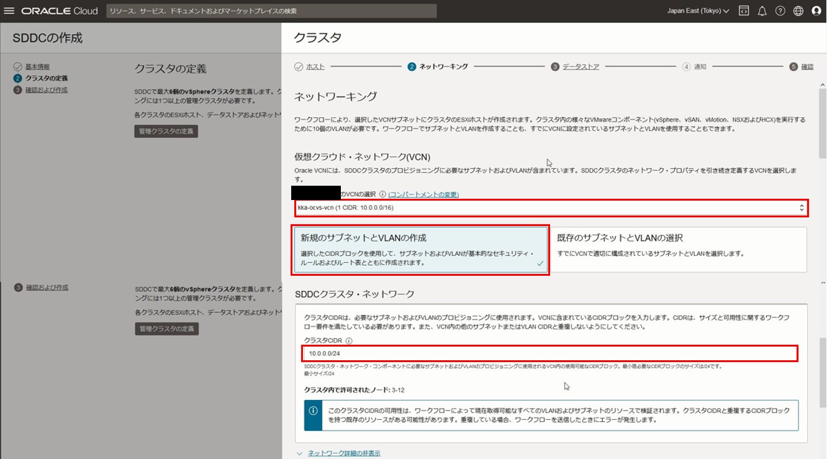Open the Japan East (Tokyo) region dropdown
The image size is (827, 459).
click(x=698, y=11)
